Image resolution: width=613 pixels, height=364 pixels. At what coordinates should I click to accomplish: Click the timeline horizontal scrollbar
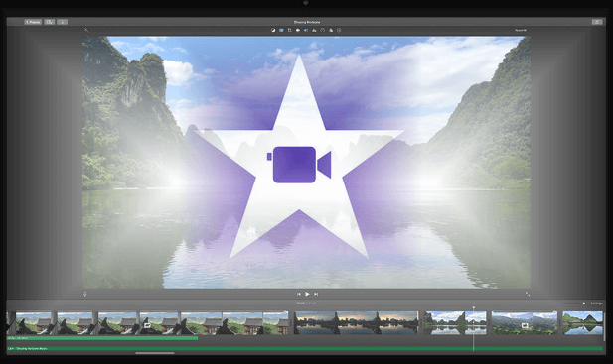tap(155, 353)
